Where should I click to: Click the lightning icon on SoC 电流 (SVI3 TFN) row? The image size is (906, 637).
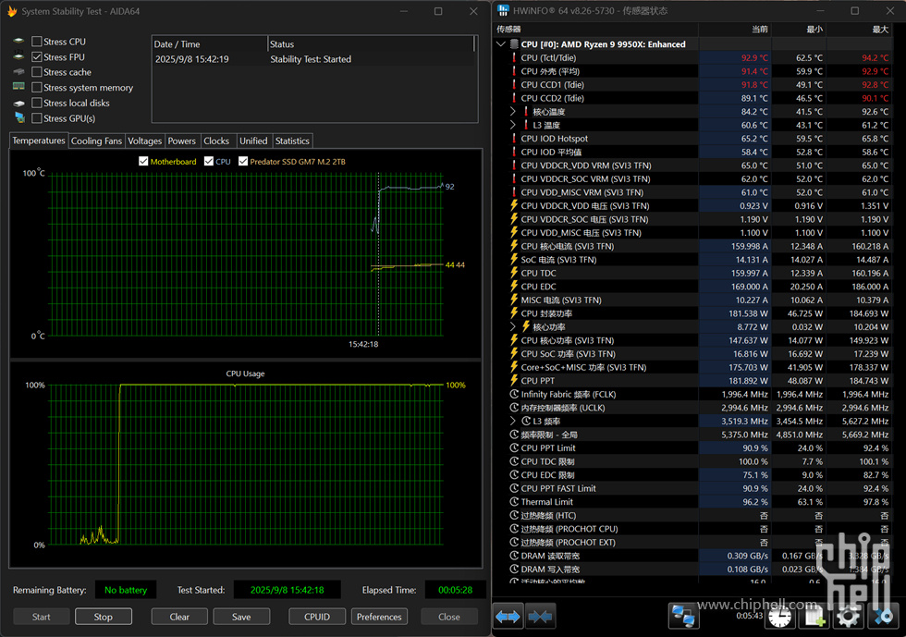[514, 260]
